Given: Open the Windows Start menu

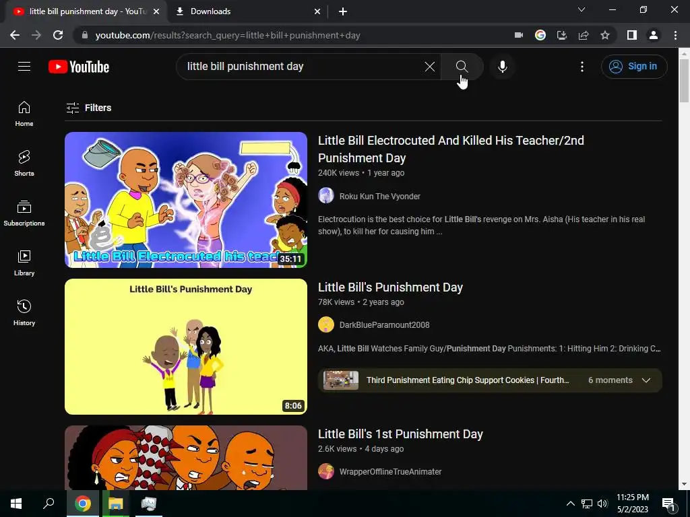Looking at the screenshot, I should (16, 504).
